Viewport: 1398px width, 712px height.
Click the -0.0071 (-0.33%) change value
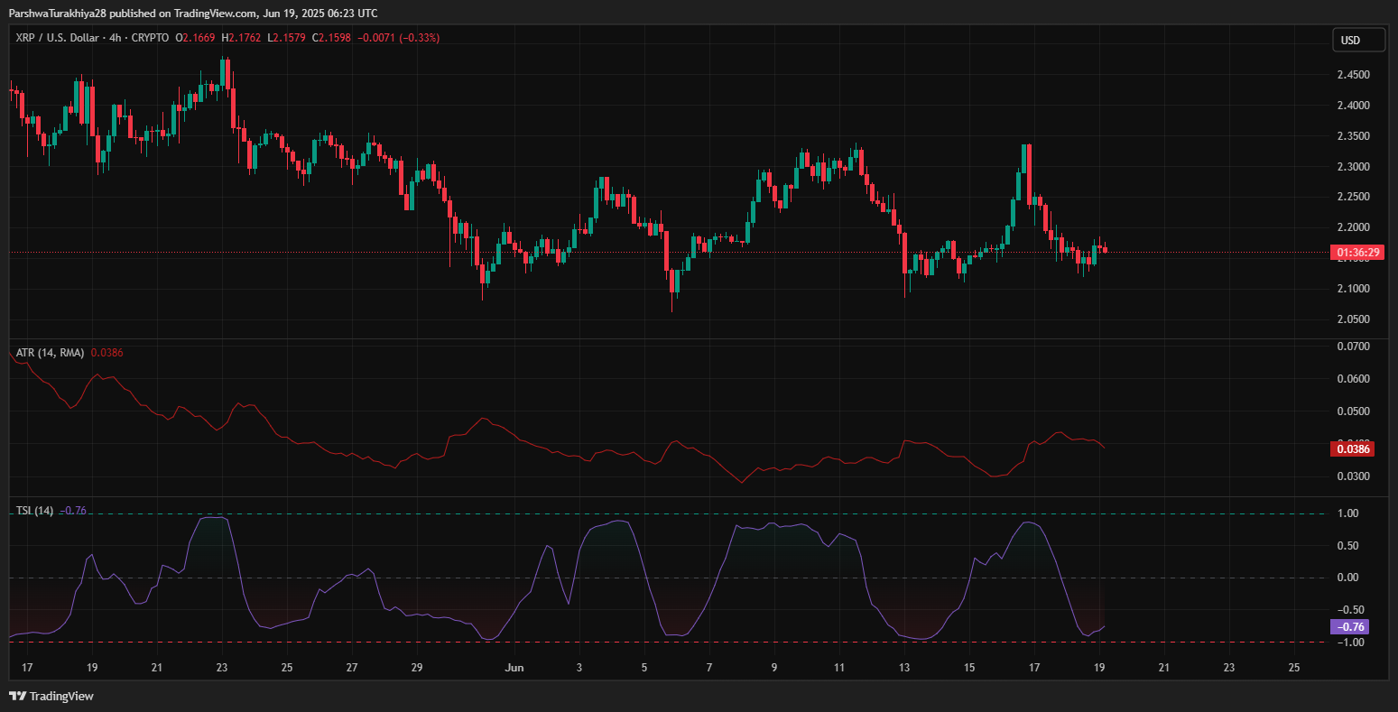point(399,38)
